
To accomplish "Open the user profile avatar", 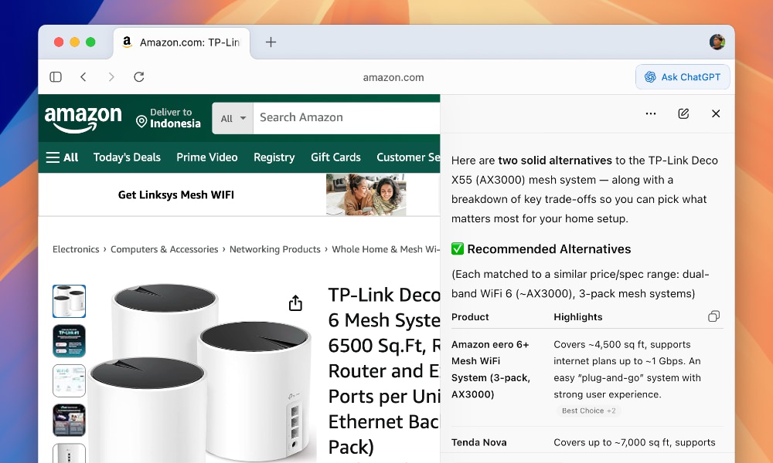I will coord(717,42).
